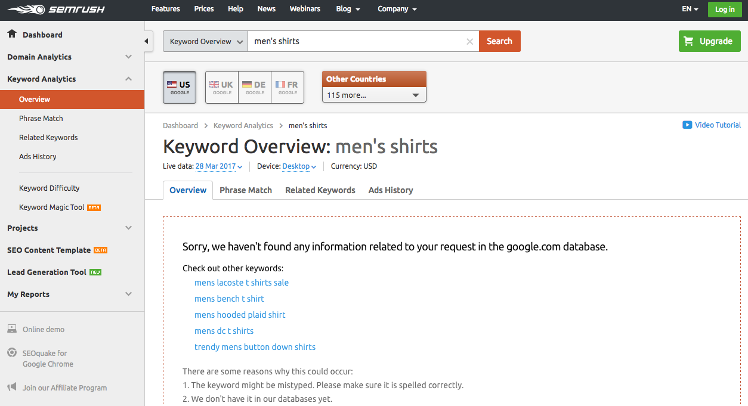Open the EN language dropdown
The height and width of the screenshot is (406, 748).
coord(690,10)
